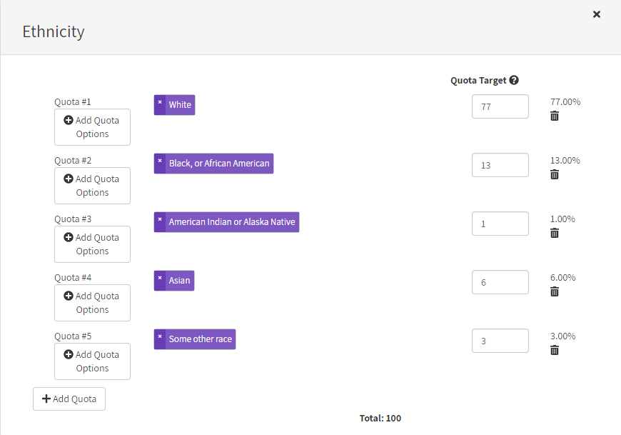Close the Ethnicity dialog
This screenshot has width=621, height=435.
pyautogui.click(x=597, y=14)
